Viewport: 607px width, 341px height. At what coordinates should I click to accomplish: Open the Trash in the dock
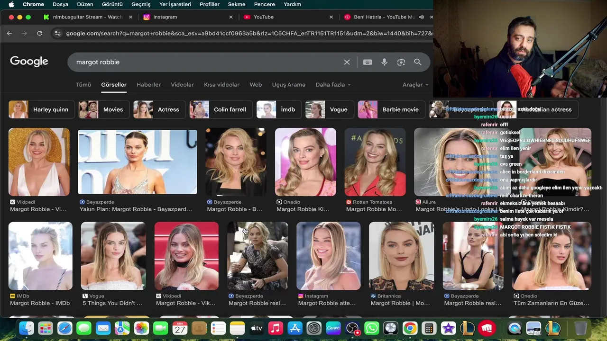tap(580, 328)
